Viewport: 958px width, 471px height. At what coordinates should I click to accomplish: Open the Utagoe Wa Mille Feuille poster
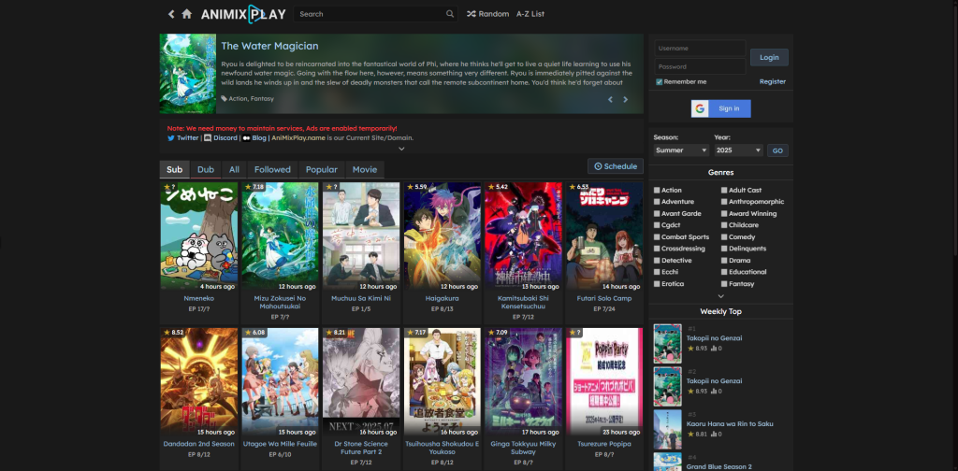click(x=280, y=381)
